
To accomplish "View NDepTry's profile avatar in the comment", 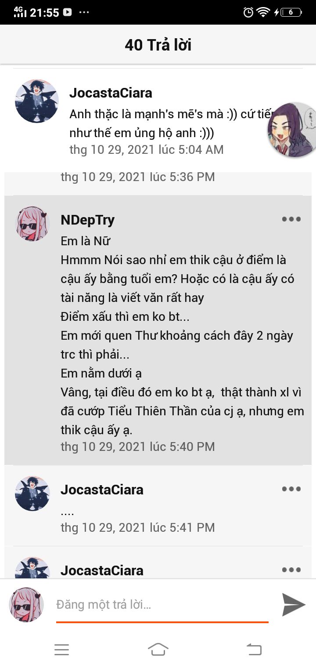I will click(x=33, y=224).
